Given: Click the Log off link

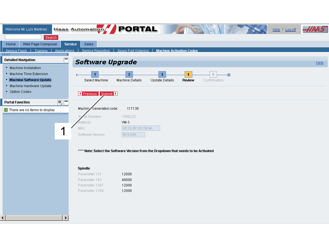Looking at the screenshot, I should [291, 30].
